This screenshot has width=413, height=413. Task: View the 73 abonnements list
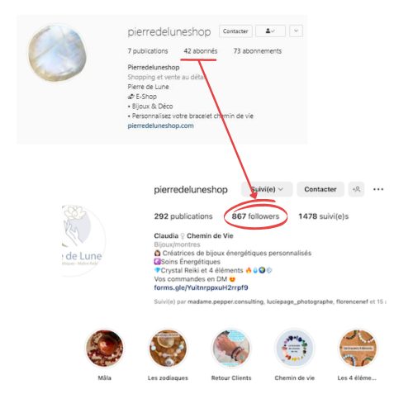pyautogui.click(x=258, y=51)
